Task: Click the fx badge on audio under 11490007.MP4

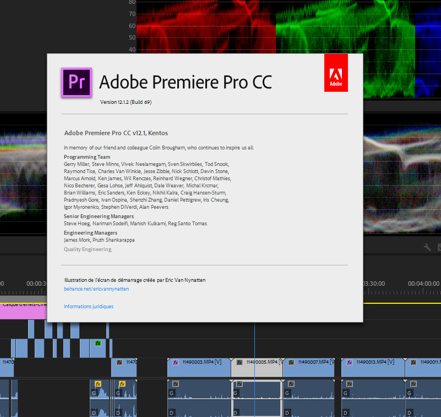Action: tap(291, 384)
